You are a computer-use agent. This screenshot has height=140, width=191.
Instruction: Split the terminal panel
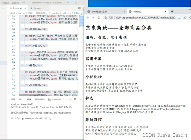pos(71,99)
